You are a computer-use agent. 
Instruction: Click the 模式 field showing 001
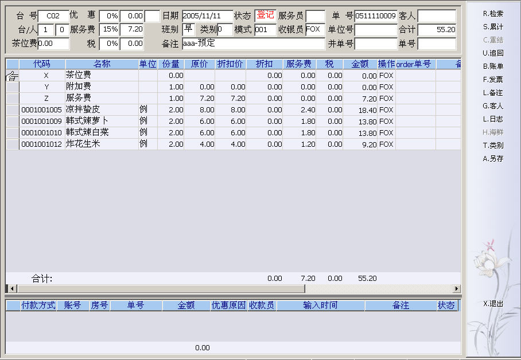pyautogui.click(x=265, y=30)
